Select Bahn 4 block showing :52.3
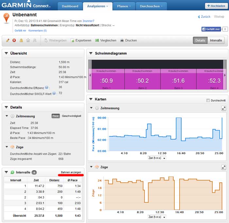 [210, 79]
